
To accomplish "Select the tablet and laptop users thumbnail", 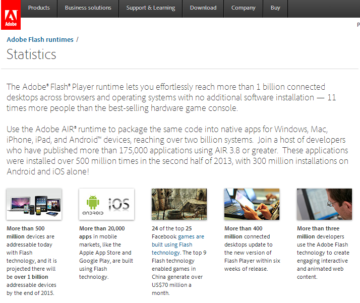I will click(252, 204).
